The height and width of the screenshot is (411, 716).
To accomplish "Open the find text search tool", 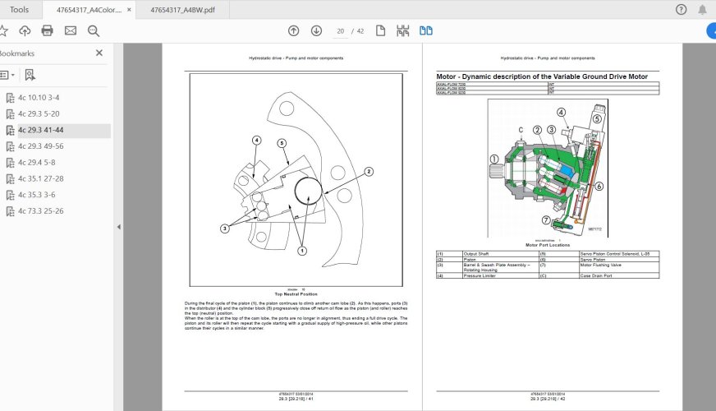I will pyautogui.click(x=94, y=30).
